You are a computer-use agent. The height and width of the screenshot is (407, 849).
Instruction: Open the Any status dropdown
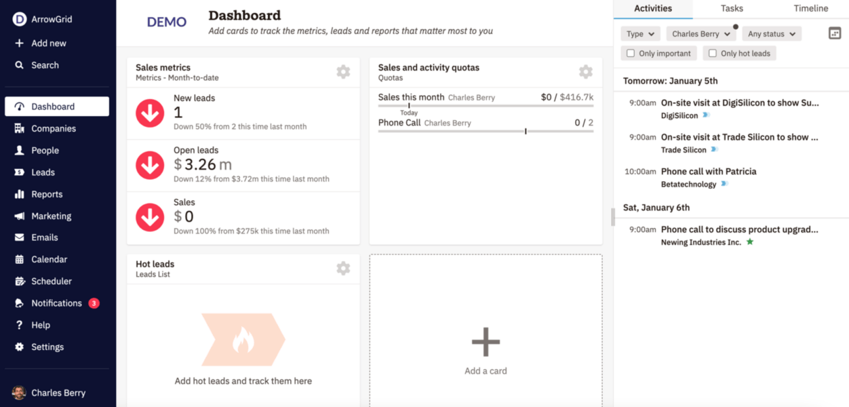pyautogui.click(x=771, y=33)
